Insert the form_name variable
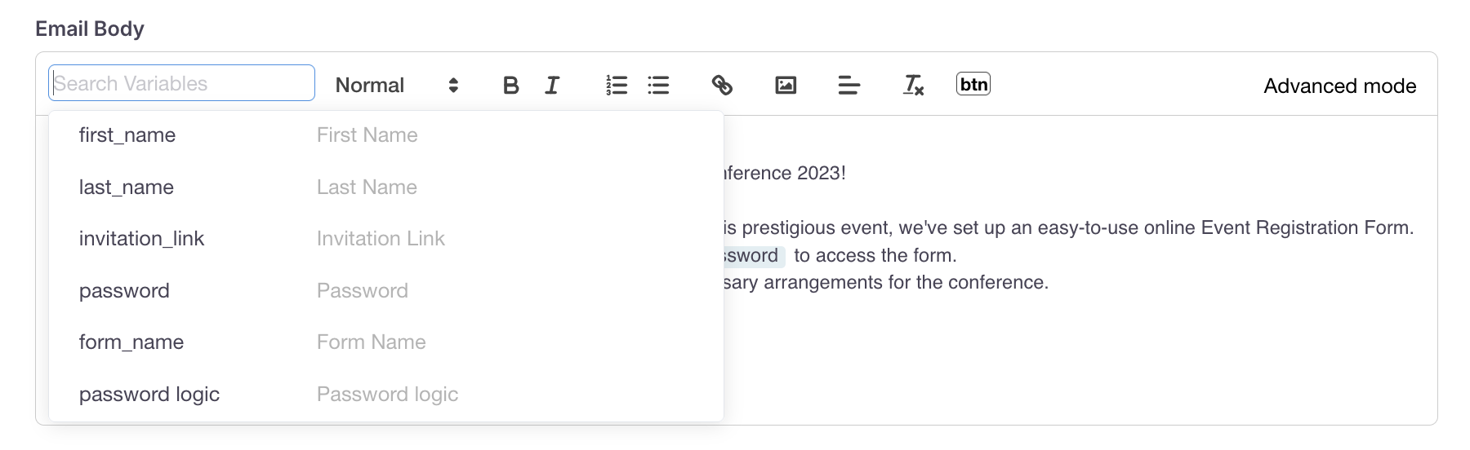Viewport: 1470px width, 450px height. pos(131,342)
